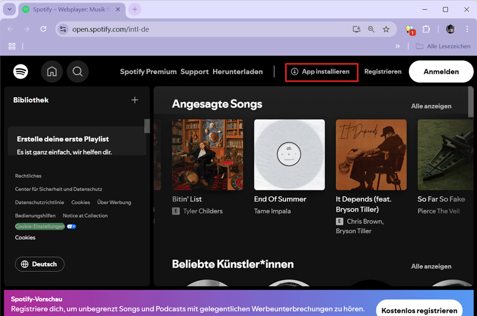Image resolution: width=477 pixels, height=316 pixels.
Task: Open Spotify Premium in the top menu
Action: coord(148,72)
